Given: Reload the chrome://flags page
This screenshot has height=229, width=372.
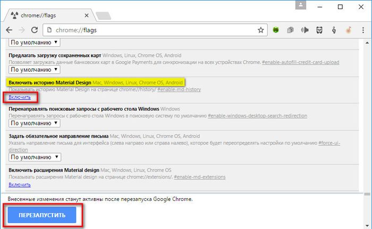Looking at the screenshot, I should (35, 30).
